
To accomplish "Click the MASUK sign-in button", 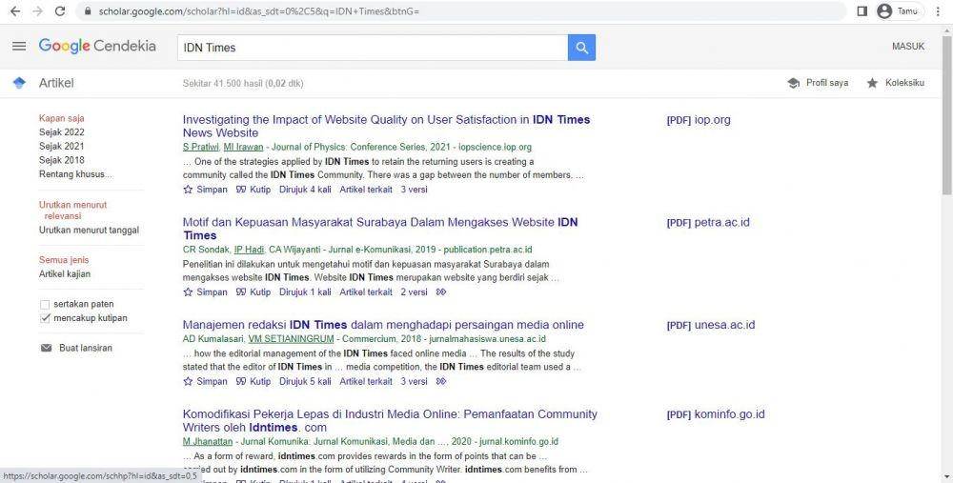I will coord(908,46).
